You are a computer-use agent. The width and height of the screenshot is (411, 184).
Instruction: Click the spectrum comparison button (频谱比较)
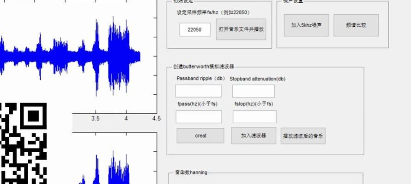click(356, 25)
